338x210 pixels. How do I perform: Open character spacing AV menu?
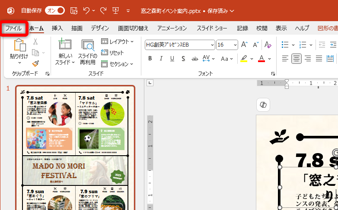pyautogui.click(x=208, y=59)
